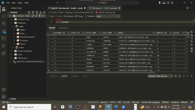Image resolution: width=195 pixels, height=110 pixels.
Task: Open the Customize Layout button
Action: [x=172, y=3]
